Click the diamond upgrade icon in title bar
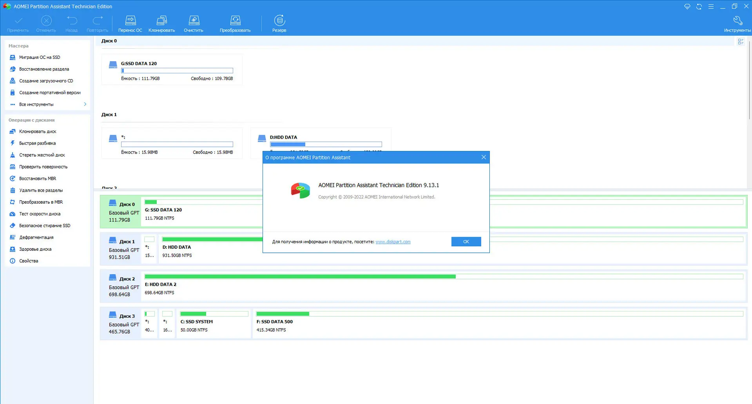The height and width of the screenshot is (404, 752). [x=687, y=6]
